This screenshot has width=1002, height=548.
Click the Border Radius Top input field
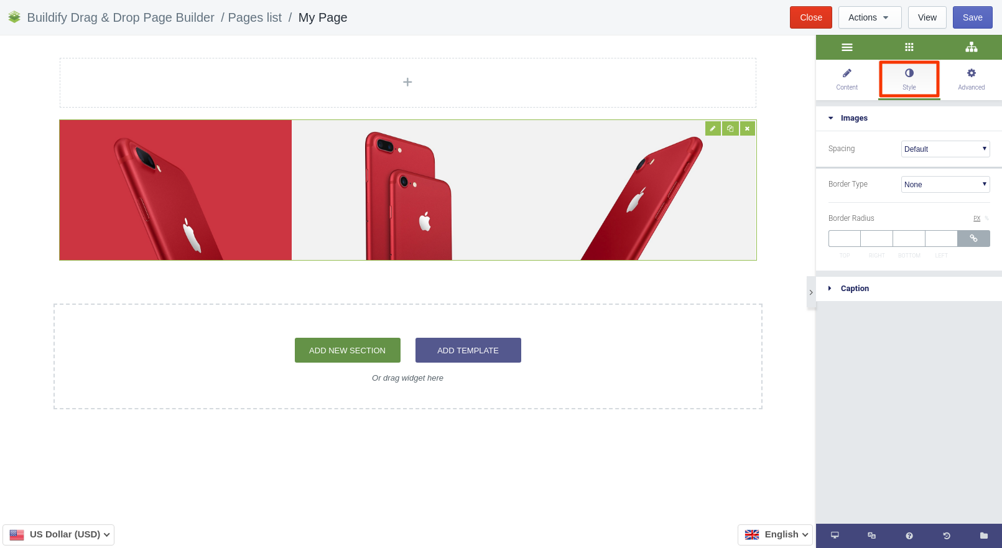click(x=845, y=239)
